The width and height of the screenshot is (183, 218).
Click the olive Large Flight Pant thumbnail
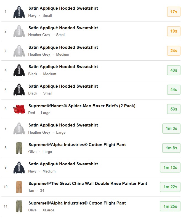pos(19,148)
